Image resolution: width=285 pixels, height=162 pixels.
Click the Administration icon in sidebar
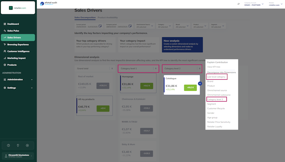coord(5,80)
